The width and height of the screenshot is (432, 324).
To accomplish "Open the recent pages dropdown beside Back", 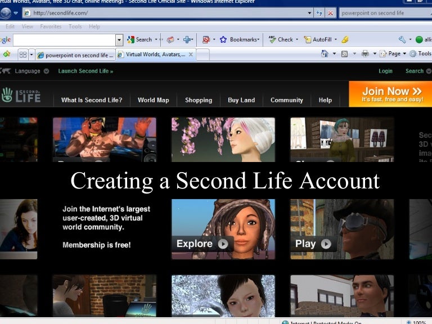I will (x=16, y=13).
